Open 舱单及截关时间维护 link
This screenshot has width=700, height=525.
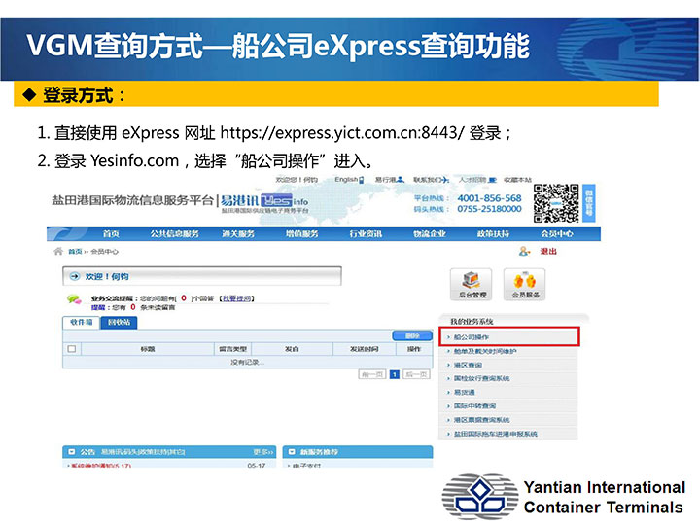pyautogui.click(x=485, y=351)
